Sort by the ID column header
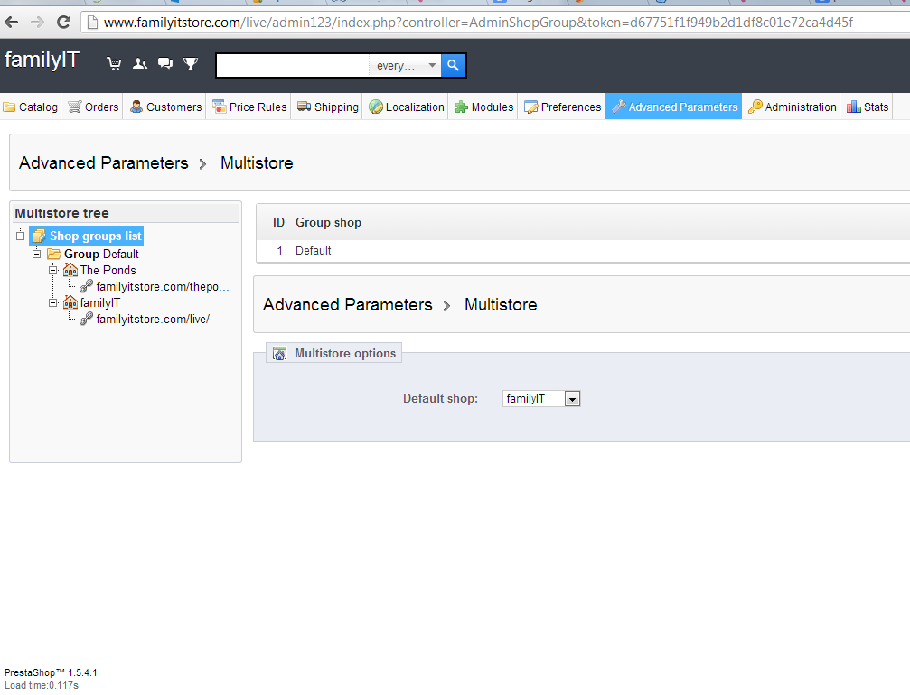 tap(278, 223)
